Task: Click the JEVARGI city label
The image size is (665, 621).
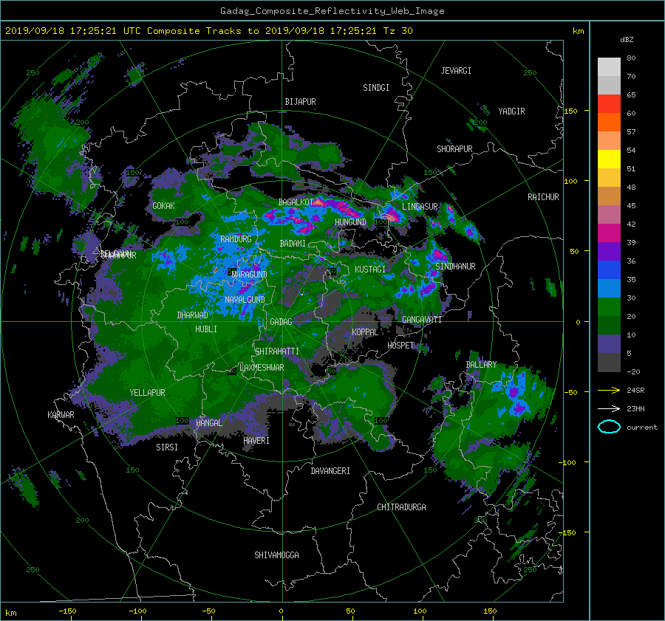Action: 456,71
